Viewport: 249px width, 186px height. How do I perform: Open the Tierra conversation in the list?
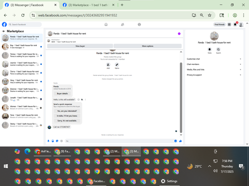(x=22, y=73)
